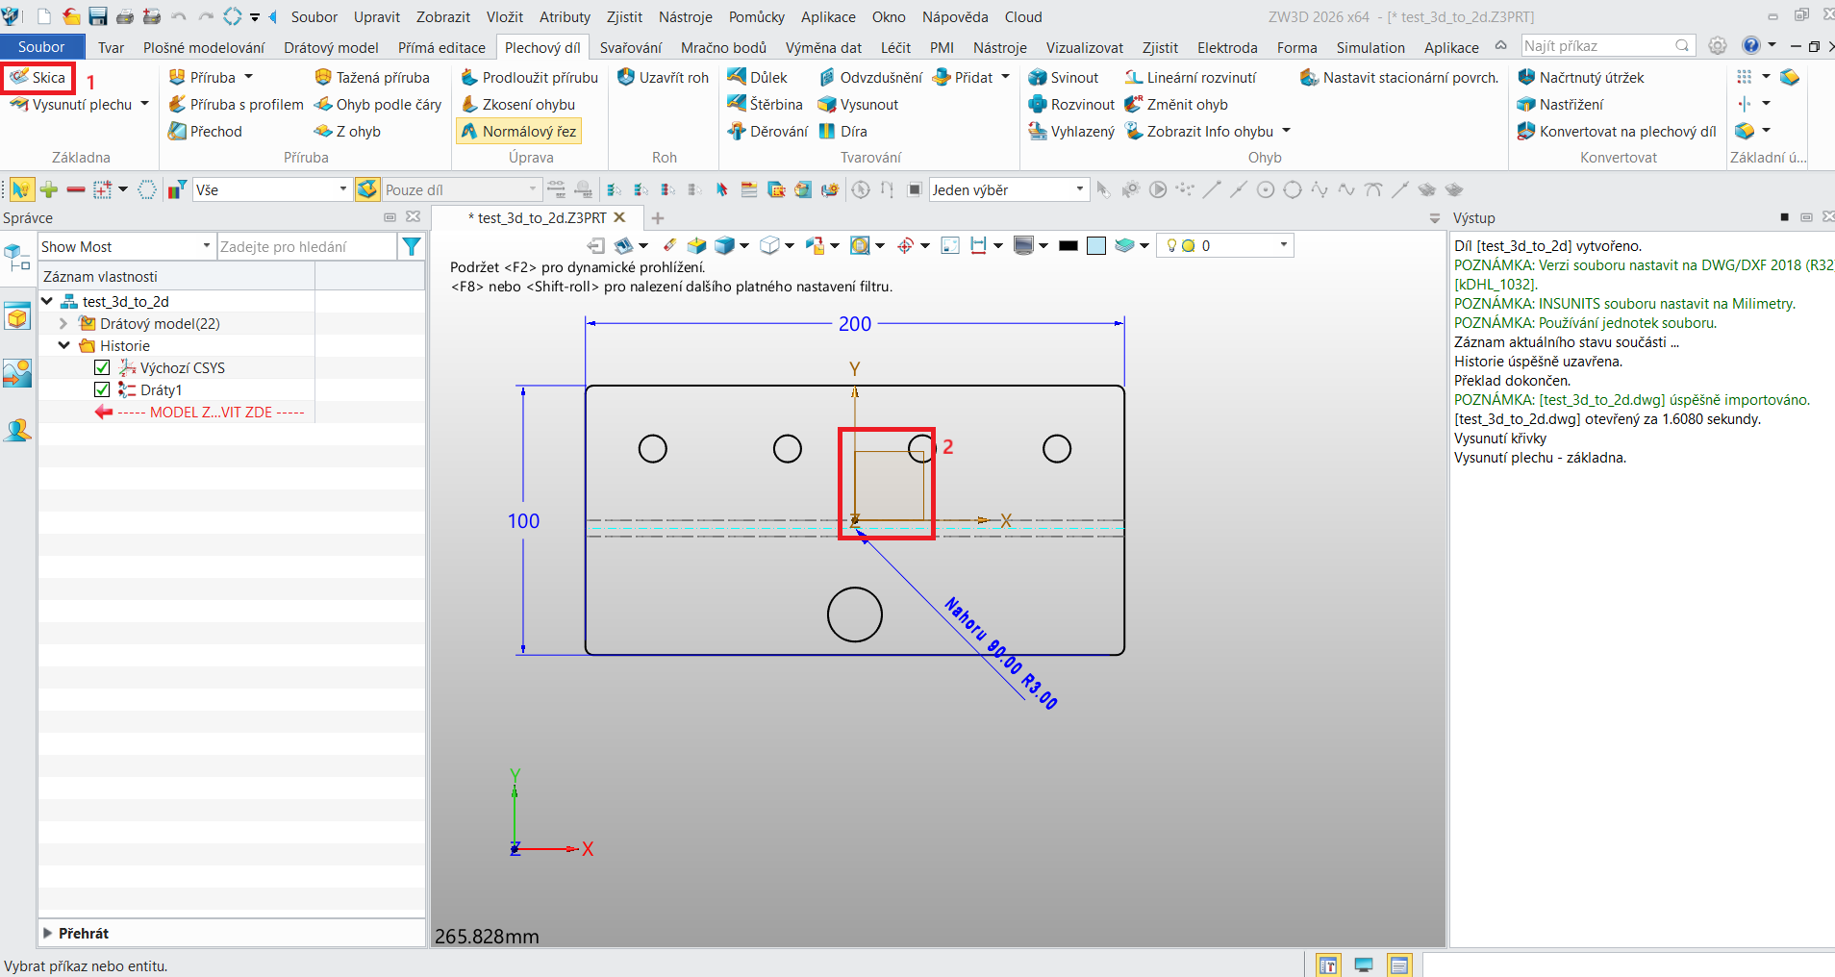Expand the Přehrát section

coord(48,933)
